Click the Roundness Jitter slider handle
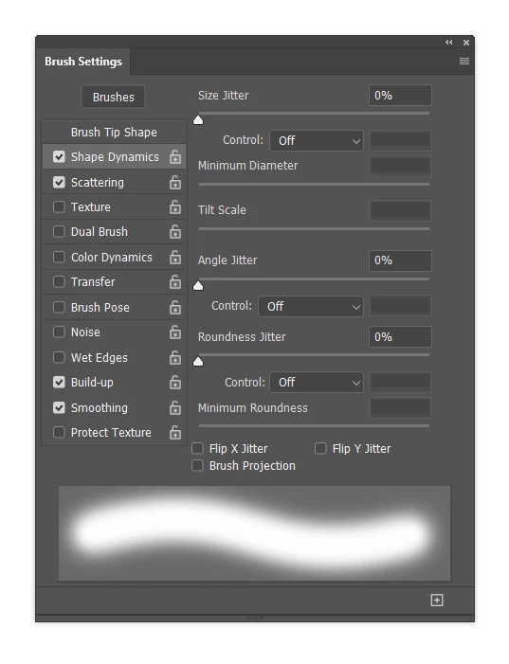509x664 pixels. pyautogui.click(x=198, y=362)
